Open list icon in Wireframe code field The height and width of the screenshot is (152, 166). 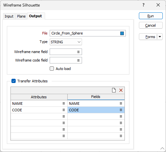point(78,60)
